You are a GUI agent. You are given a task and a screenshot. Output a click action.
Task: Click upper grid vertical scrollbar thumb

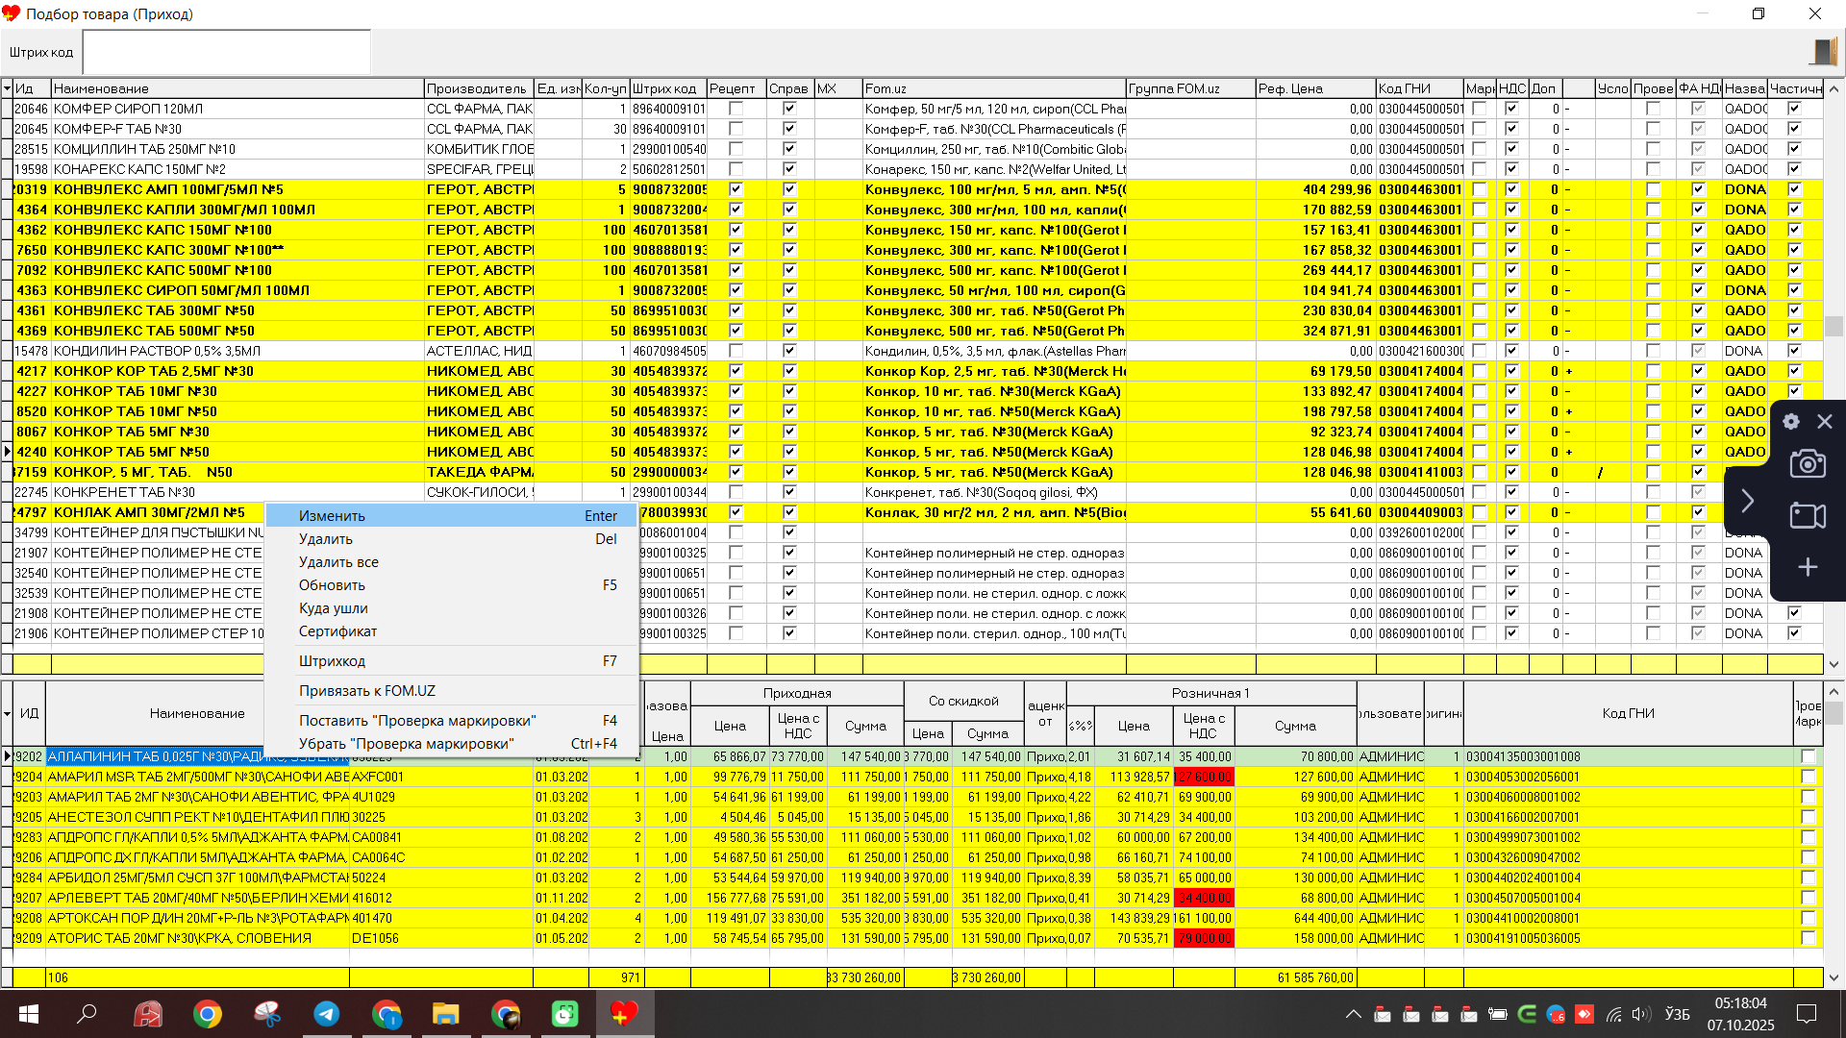(x=1834, y=326)
